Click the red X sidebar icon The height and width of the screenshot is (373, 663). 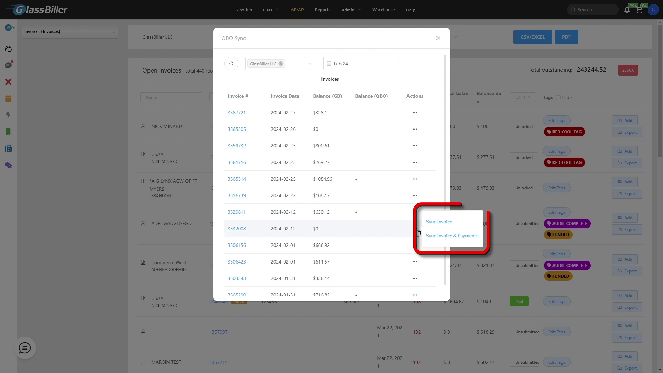pos(8,82)
